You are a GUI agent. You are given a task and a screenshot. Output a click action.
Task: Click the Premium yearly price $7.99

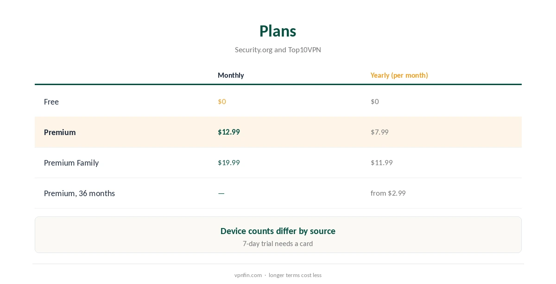(379, 132)
